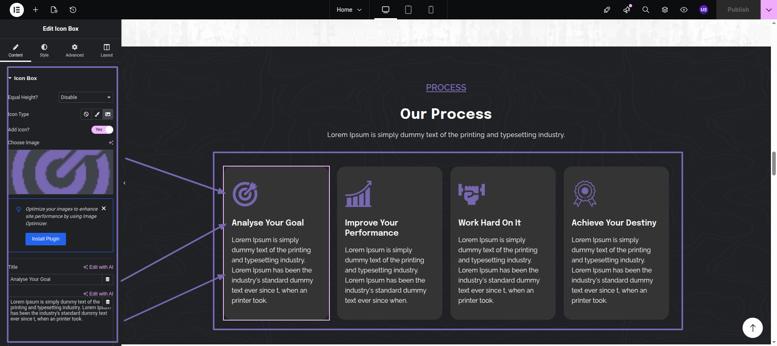This screenshot has width=777, height=346.
Task: Click the plus Add Element icon
Action: 36,10
